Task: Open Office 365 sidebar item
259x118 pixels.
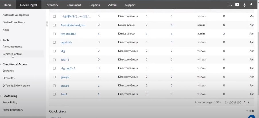Action: [x=9, y=78]
